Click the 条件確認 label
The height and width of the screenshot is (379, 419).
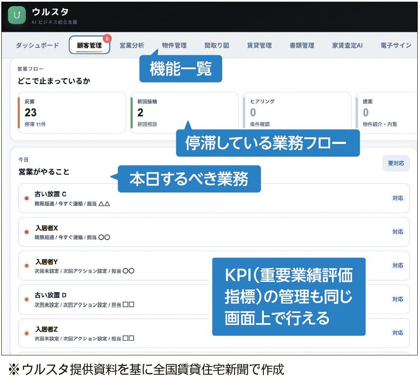pyautogui.click(x=260, y=124)
